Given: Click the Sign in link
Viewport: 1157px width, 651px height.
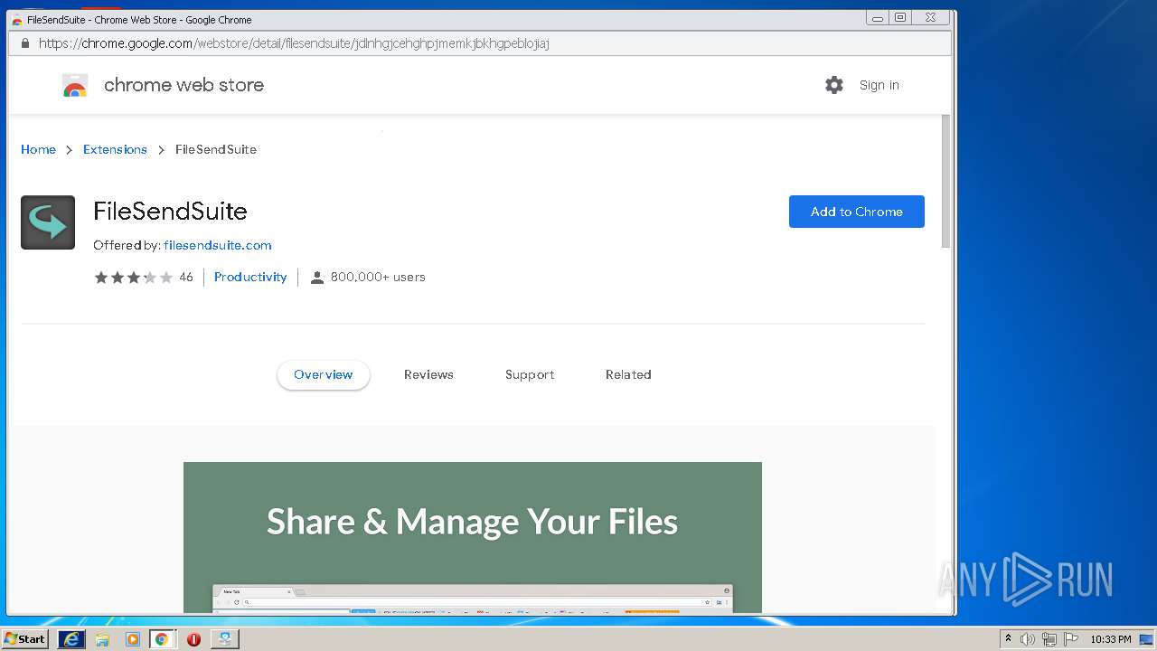Looking at the screenshot, I should coord(880,85).
